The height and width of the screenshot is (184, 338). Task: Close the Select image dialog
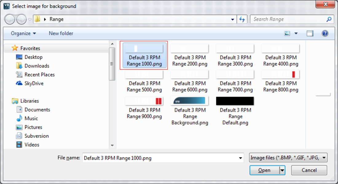coord(325,4)
